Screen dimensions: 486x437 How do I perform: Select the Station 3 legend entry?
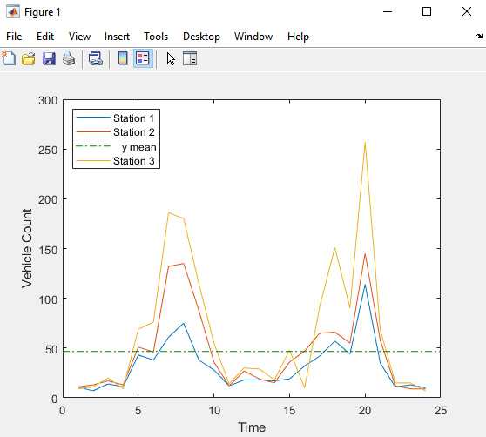pyautogui.click(x=115, y=161)
